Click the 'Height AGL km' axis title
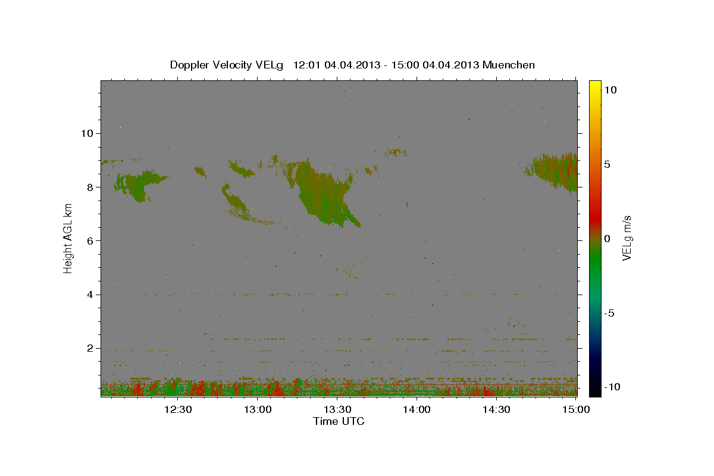 68,238
